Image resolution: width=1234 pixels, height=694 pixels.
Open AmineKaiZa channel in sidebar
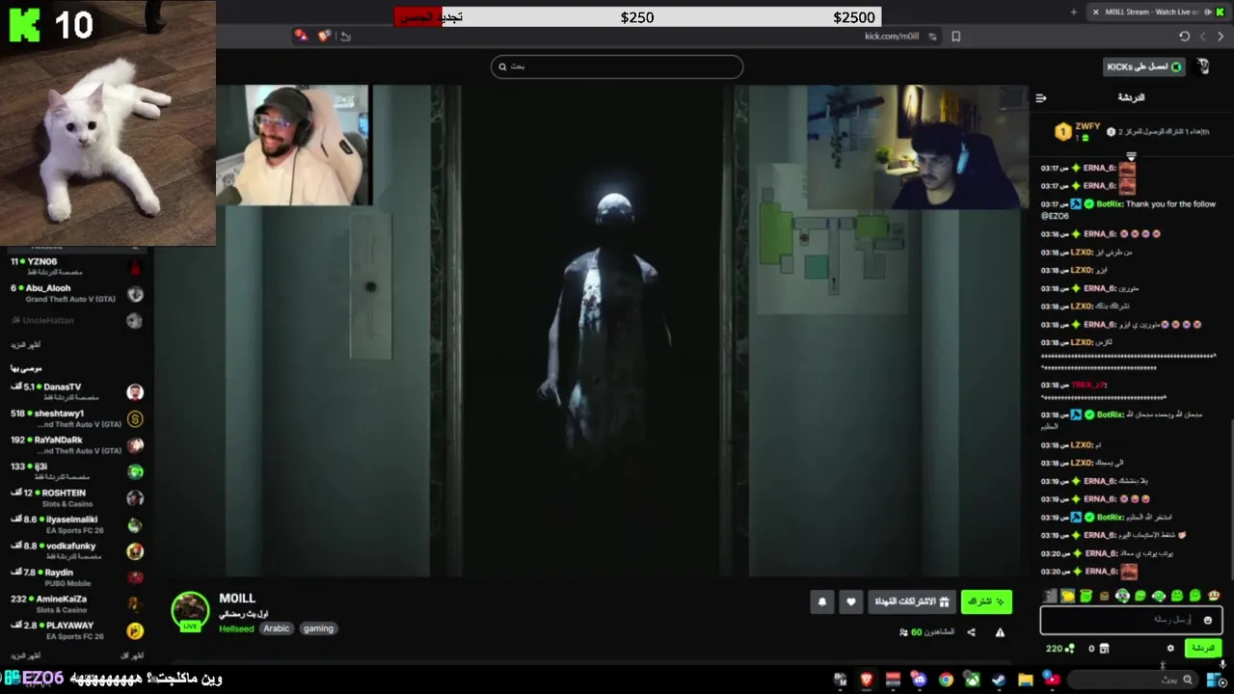pyautogui.click(x=77, y=603)
